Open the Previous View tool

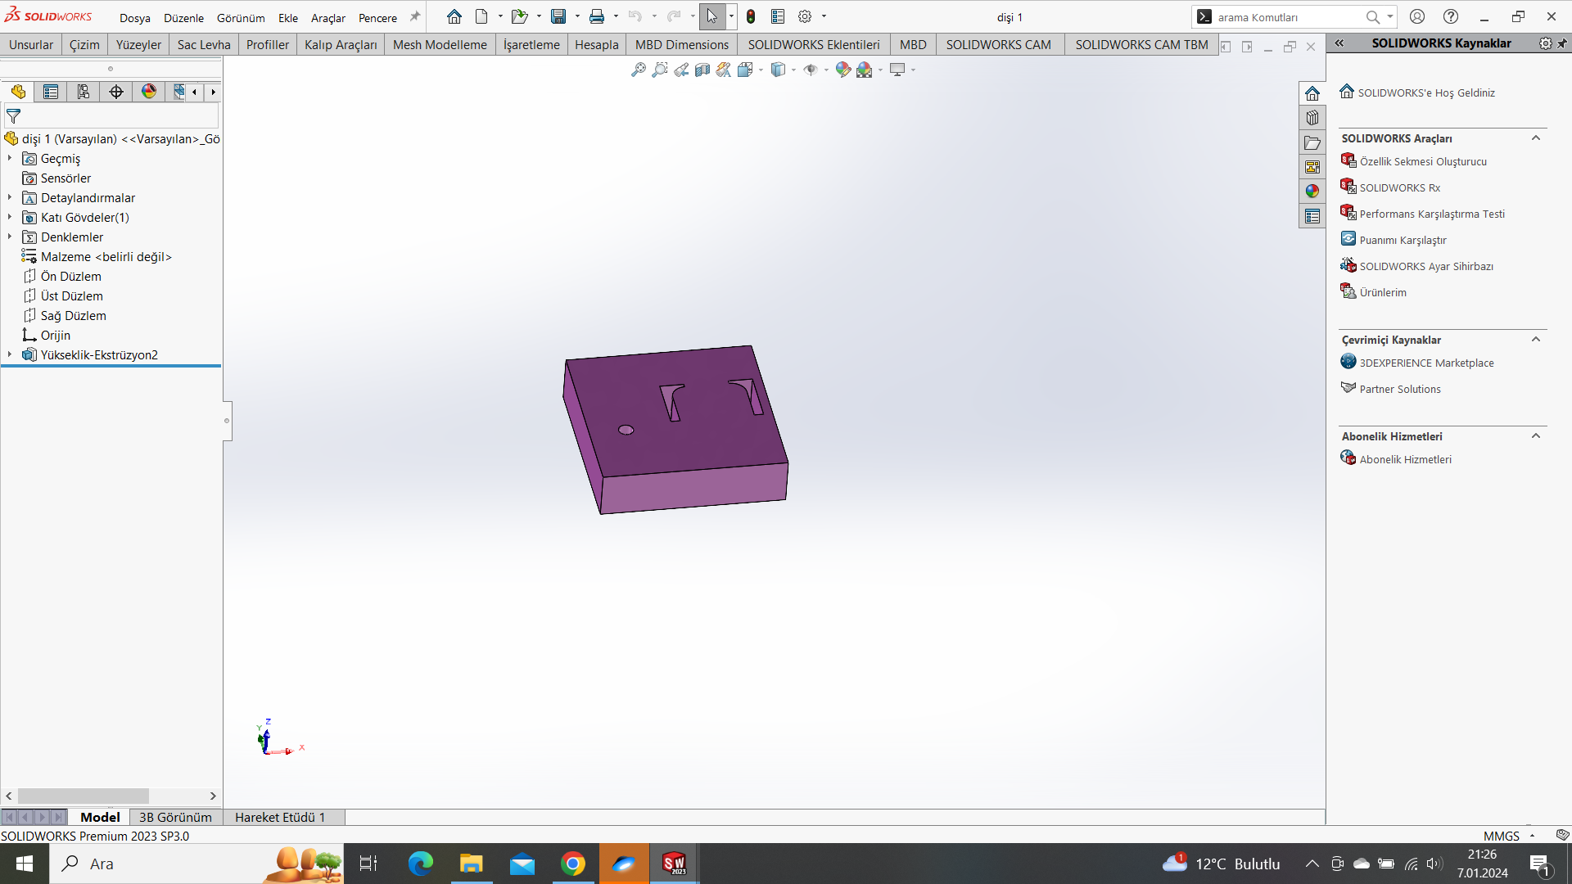681,70
